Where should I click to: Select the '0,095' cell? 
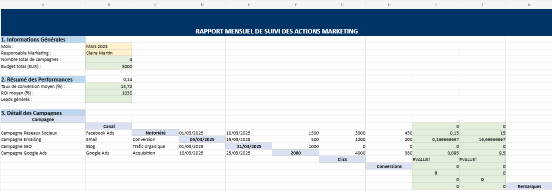[436, 153]
